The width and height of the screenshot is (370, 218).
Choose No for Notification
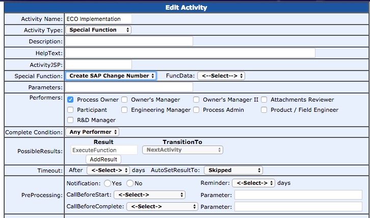coord(130,183)
